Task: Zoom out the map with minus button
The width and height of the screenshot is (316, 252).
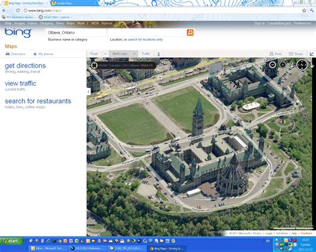Action: coord(273,64)
